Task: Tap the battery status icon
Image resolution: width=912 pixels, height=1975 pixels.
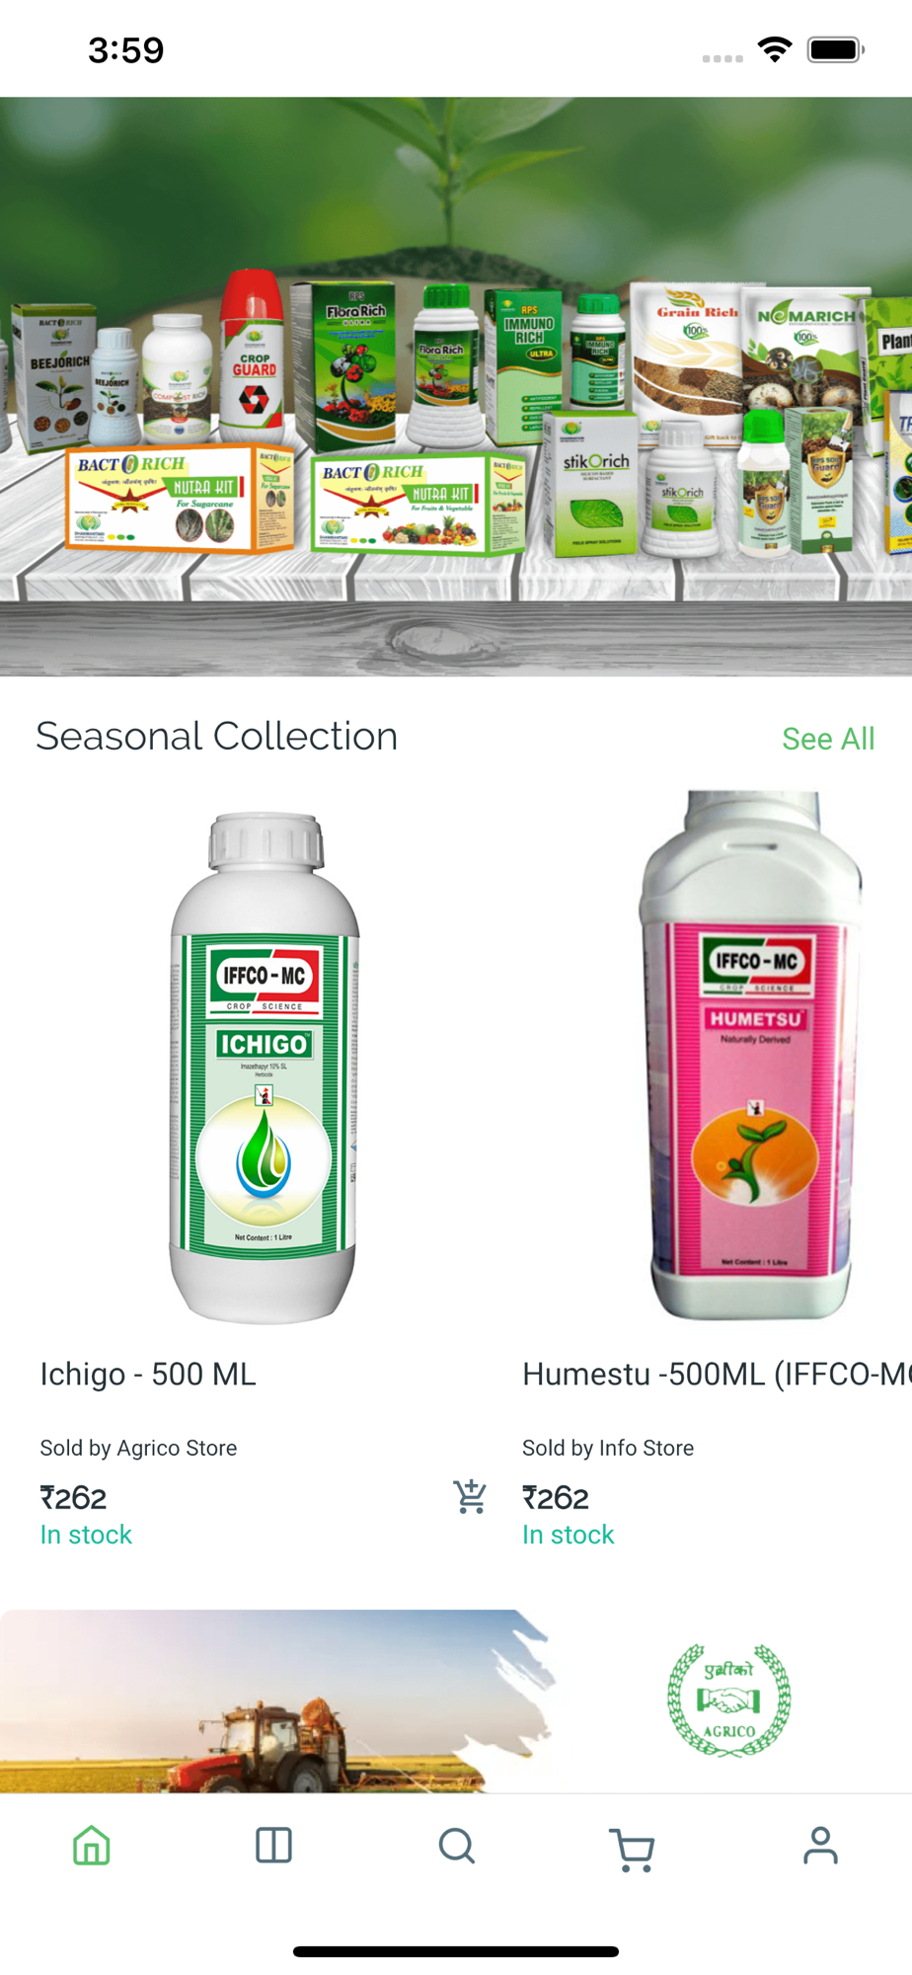Action: click(x=836, y=49)
